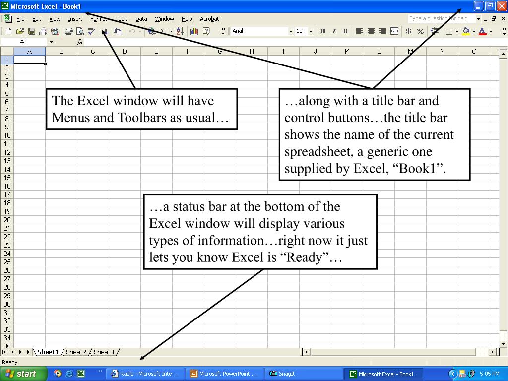Open the AutoSum functions dropdown arrow
This screenshot has height=381, width=508.
pos(171,31)
